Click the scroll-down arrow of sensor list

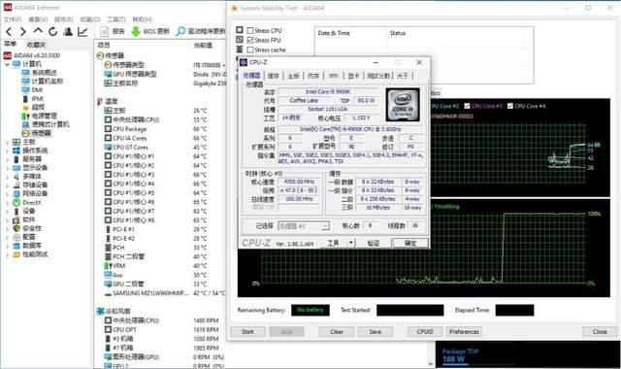(431, 363)
